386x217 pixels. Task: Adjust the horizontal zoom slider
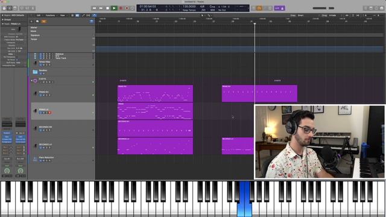coord(378,15)
